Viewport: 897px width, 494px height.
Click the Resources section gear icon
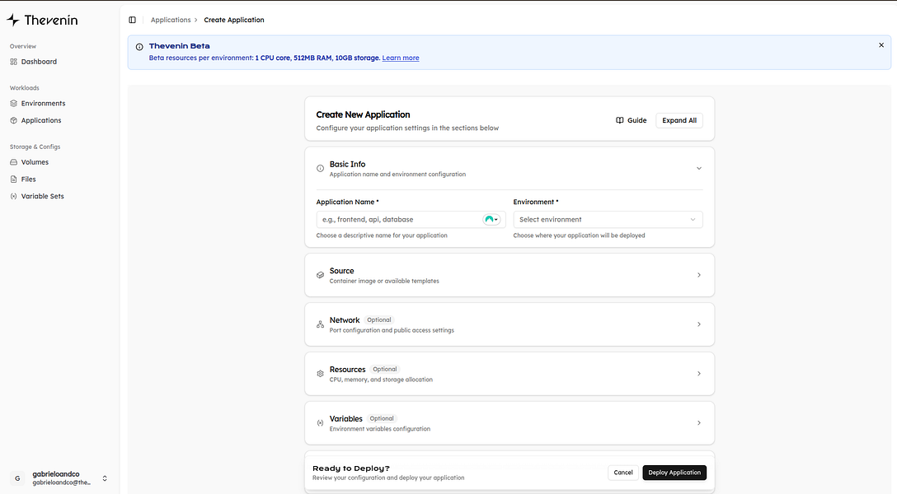coord(320,374)
